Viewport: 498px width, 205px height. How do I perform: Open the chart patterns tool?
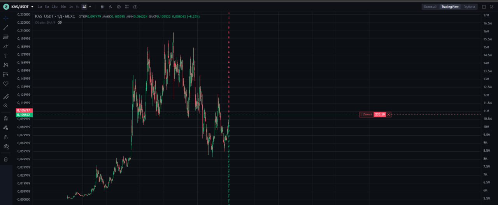(x=5, y=65)
